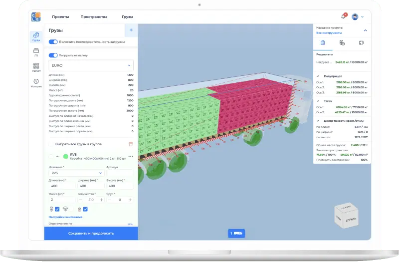
Task: Collapse the Центр тяжести section
Action: pos(319,120)
